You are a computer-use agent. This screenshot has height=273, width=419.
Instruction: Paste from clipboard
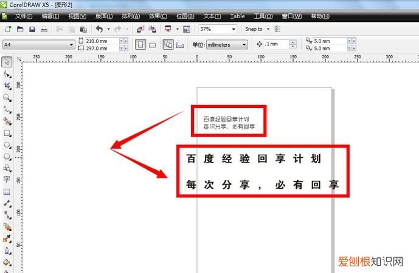pyautogui.click(x=83, y=29)
